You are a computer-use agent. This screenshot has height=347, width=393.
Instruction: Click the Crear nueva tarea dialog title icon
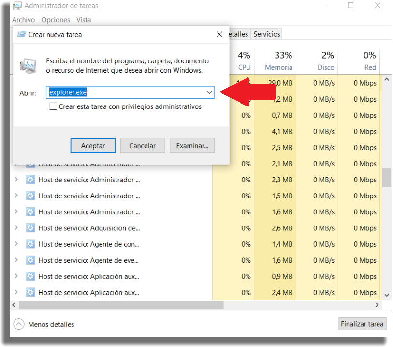(x=22, y=34)
